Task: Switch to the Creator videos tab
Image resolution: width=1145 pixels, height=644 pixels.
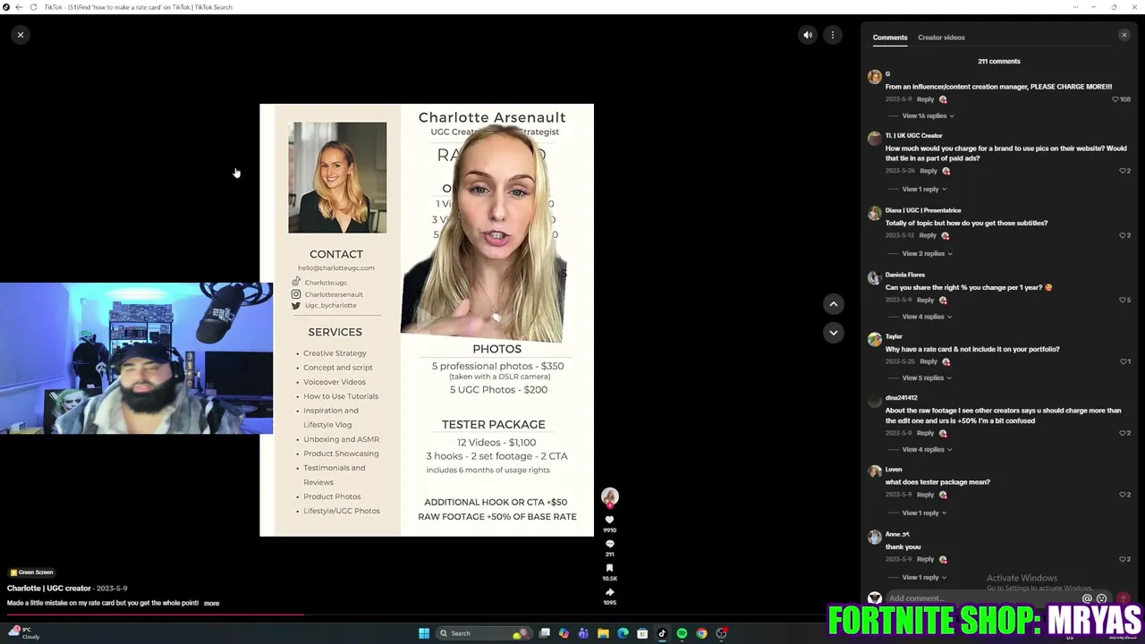Action: point(941,38)
